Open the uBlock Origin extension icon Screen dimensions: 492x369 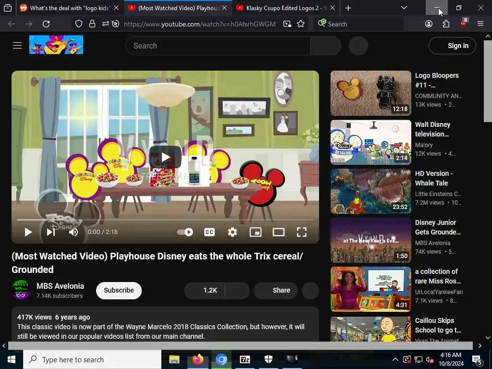click(x=464, y=23)
